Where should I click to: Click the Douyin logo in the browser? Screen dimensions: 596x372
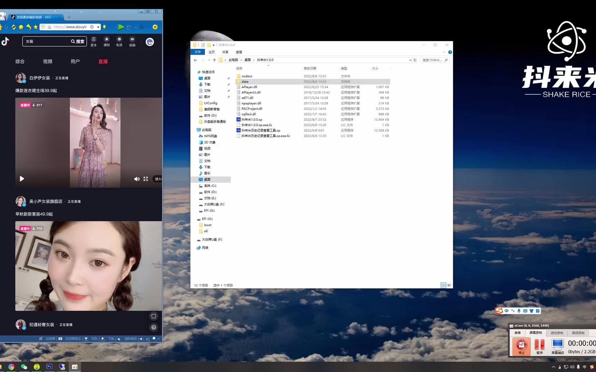click(5, 41)
